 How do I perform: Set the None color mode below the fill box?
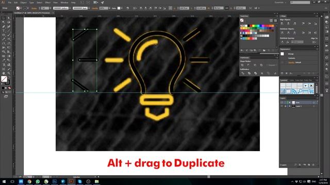(9, 88)
